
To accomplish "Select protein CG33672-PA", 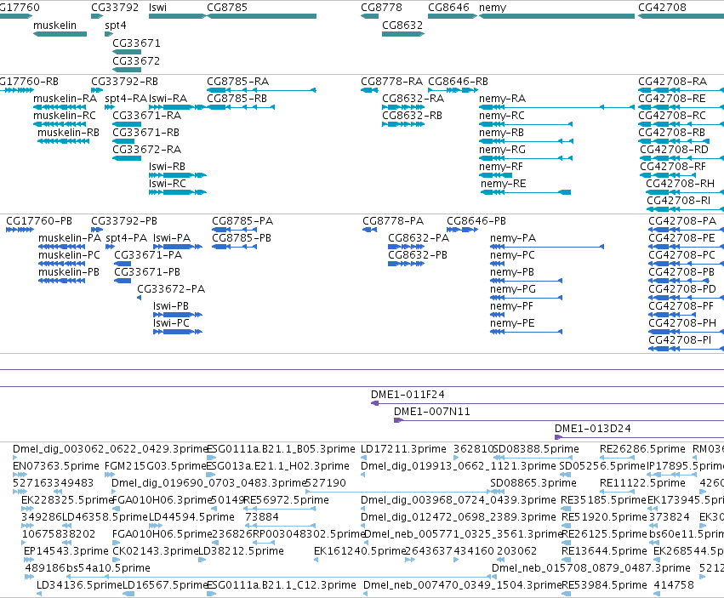I will point(171,289).
